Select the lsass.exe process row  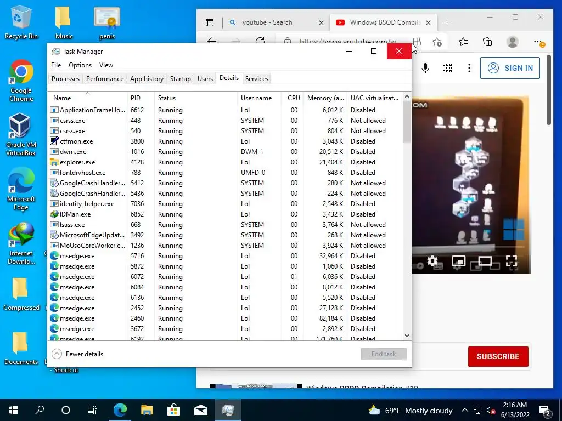click(225, 224)
